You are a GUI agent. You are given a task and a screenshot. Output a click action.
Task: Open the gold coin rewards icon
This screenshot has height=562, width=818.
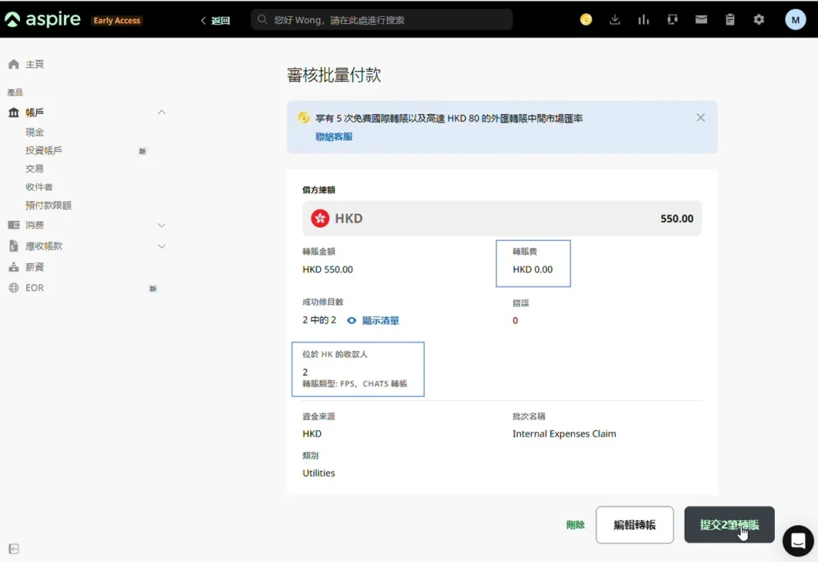[586, 20]
